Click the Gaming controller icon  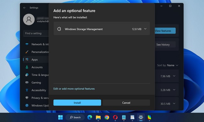[27, 83]
